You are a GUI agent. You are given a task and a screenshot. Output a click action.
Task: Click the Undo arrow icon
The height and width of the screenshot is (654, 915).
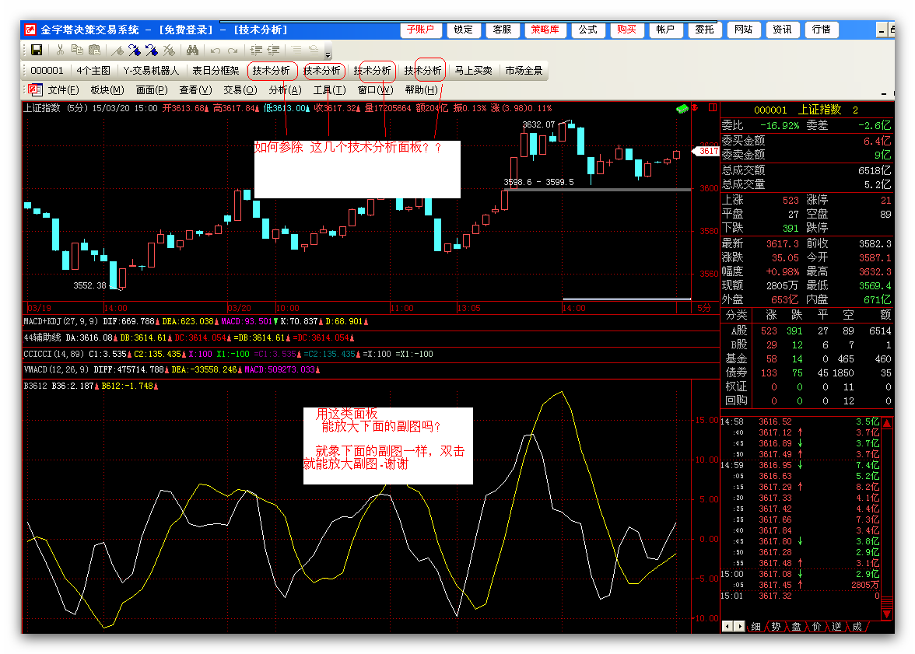click(x=216, y=51)
